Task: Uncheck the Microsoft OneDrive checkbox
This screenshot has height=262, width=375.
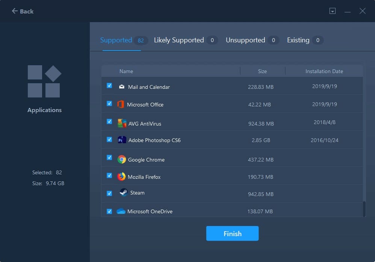Action: (x=109, y=211)
